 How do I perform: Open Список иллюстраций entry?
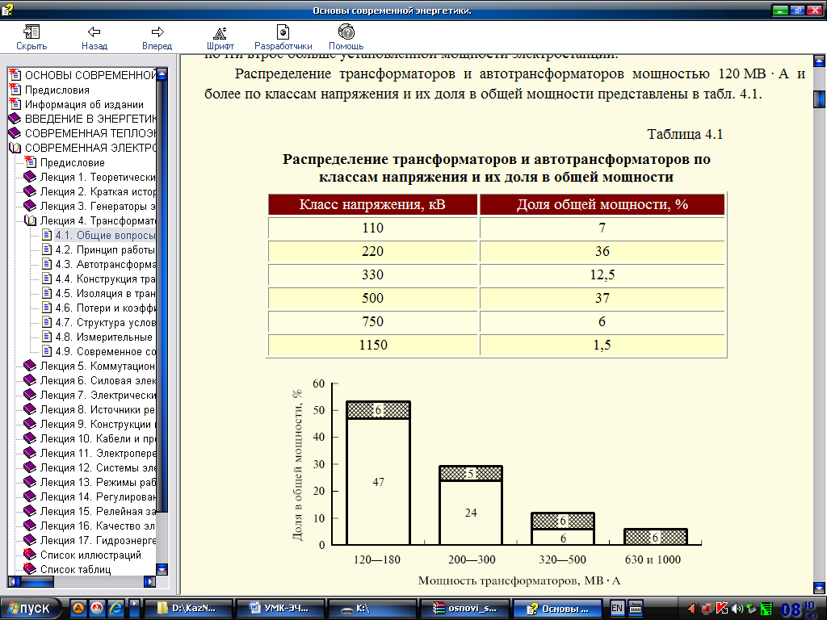(90, 555)
